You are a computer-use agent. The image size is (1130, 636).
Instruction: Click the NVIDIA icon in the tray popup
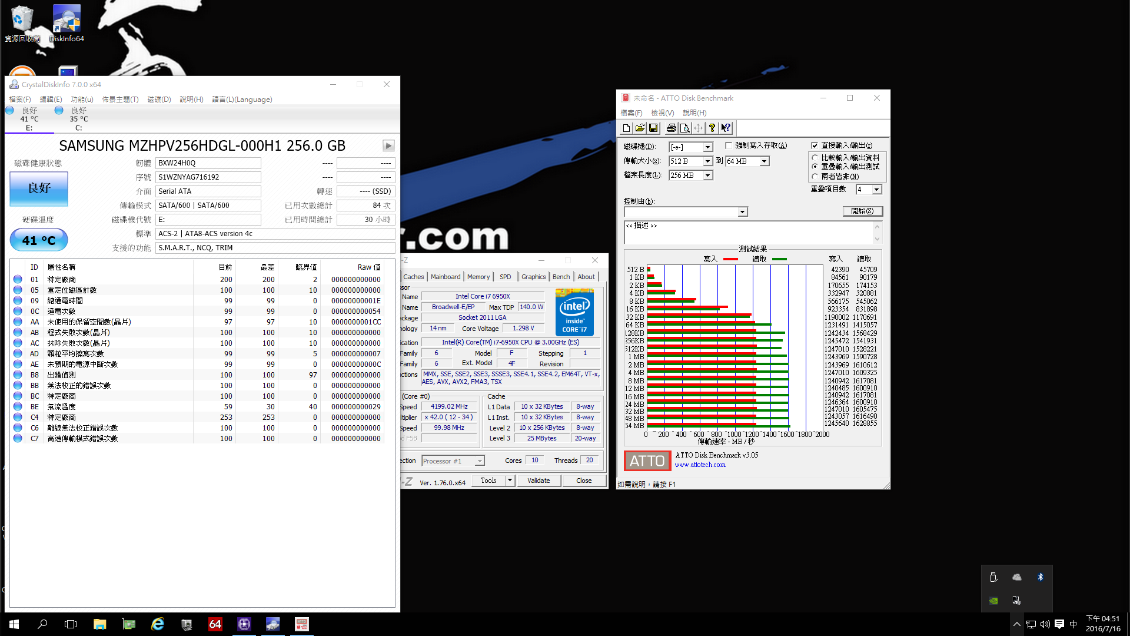click(x=993, y=601)
